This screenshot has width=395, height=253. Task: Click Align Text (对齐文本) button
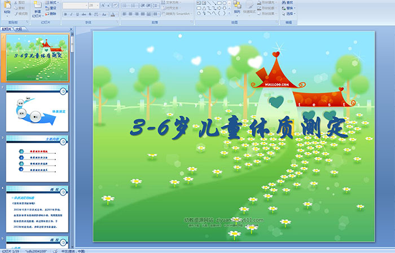[x=170, y=8]
